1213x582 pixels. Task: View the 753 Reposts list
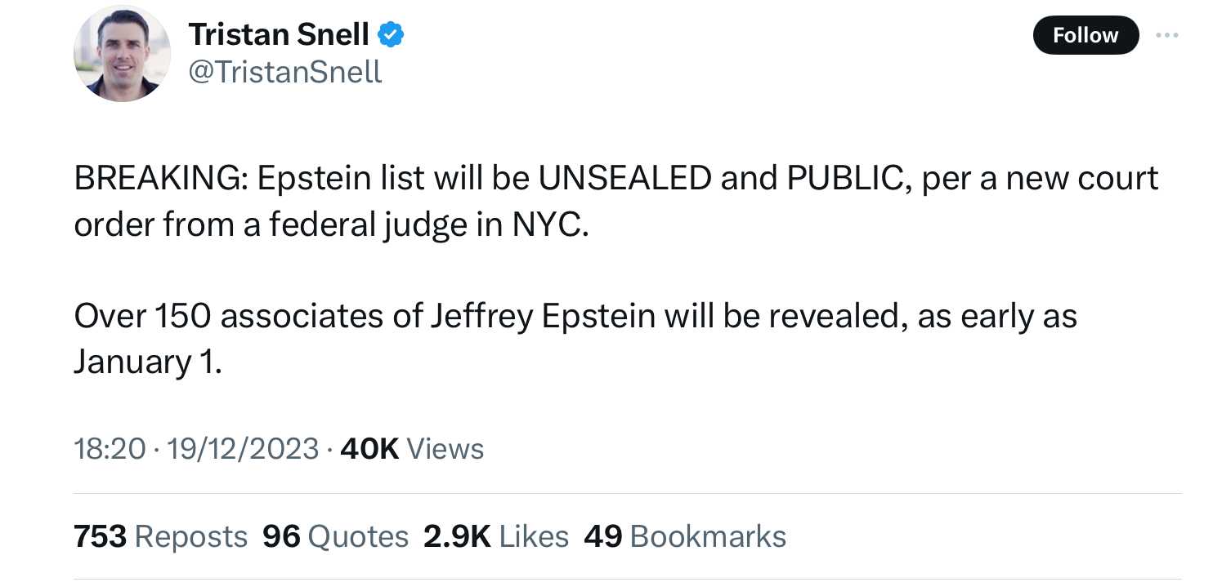(x=160, y=536)
